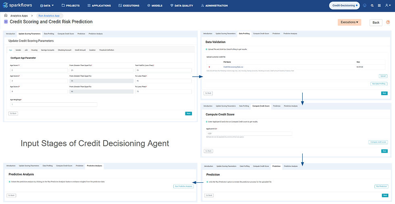Click the Applicant ID input field
The width and height of the screenshot is (395, 204).
tap(249, 133)
